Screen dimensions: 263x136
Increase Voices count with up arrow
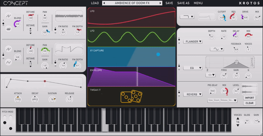click(238, 118)
